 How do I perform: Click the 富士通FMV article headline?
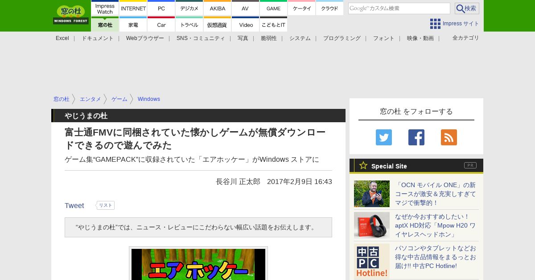point(195,139)
